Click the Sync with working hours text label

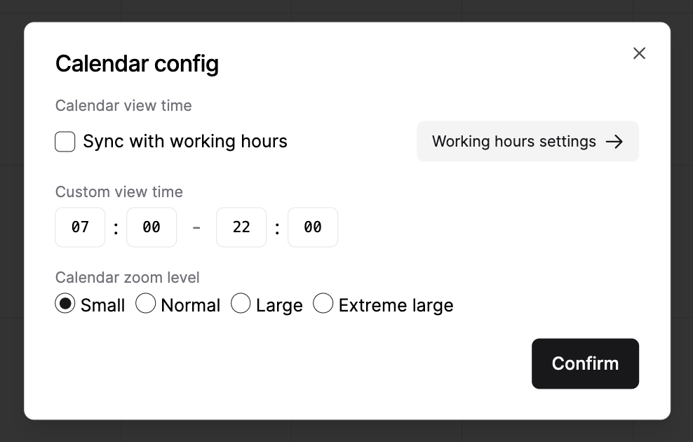coord(185,141)
